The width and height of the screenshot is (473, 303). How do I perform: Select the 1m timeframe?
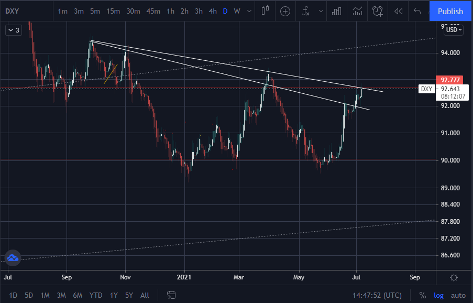62,11
